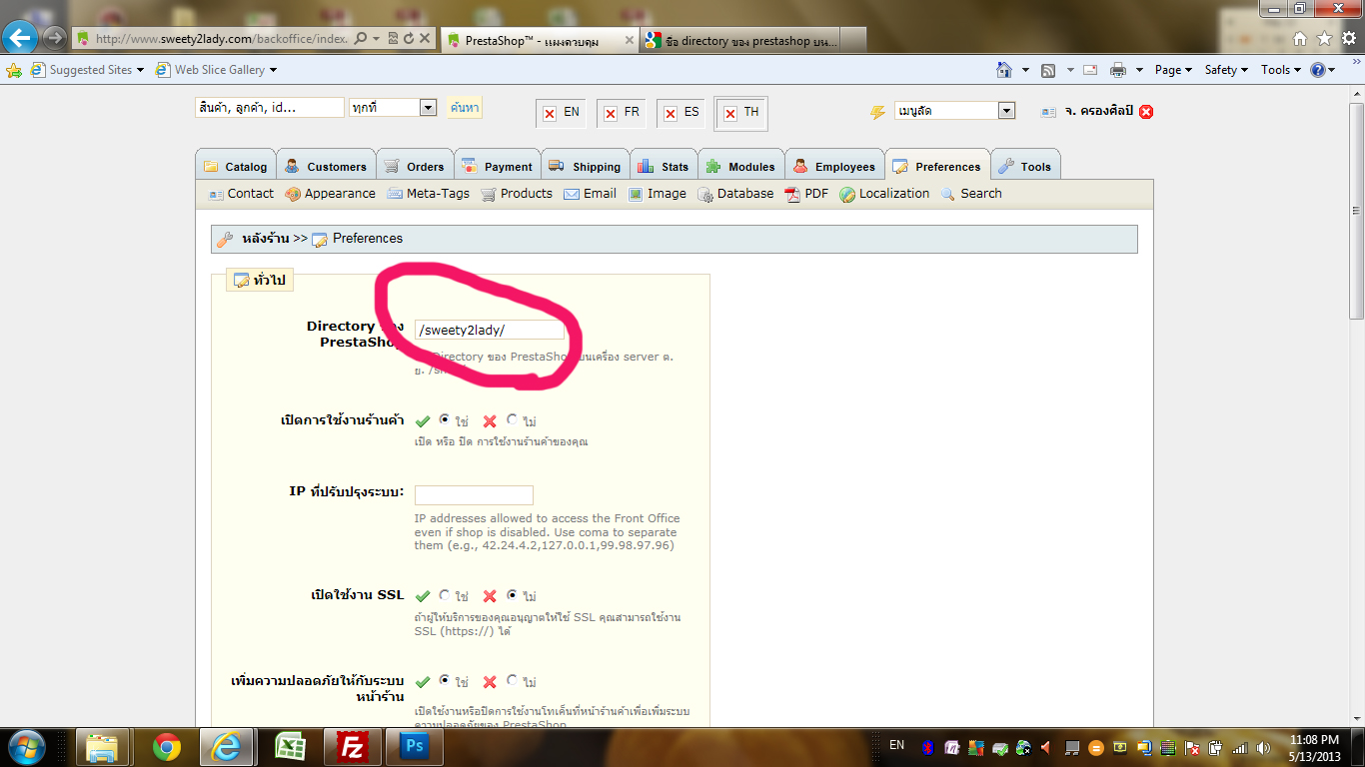Select No radio for front-office security
This screenshot has width=1365, height=767.
513,681
